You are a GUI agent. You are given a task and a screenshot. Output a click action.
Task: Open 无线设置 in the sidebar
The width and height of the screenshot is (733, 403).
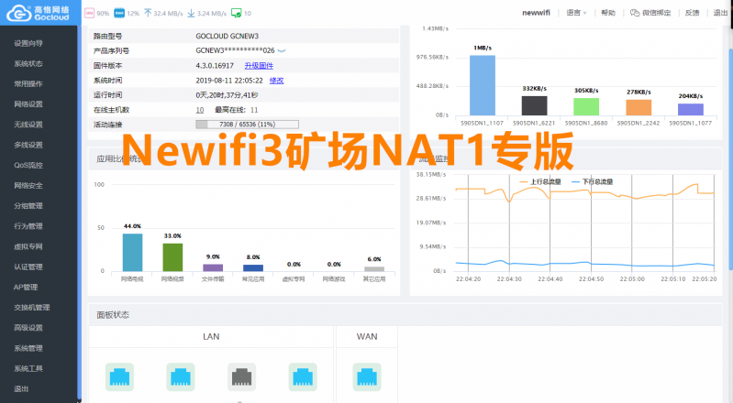pyautogui.click(x=28, y=125)
